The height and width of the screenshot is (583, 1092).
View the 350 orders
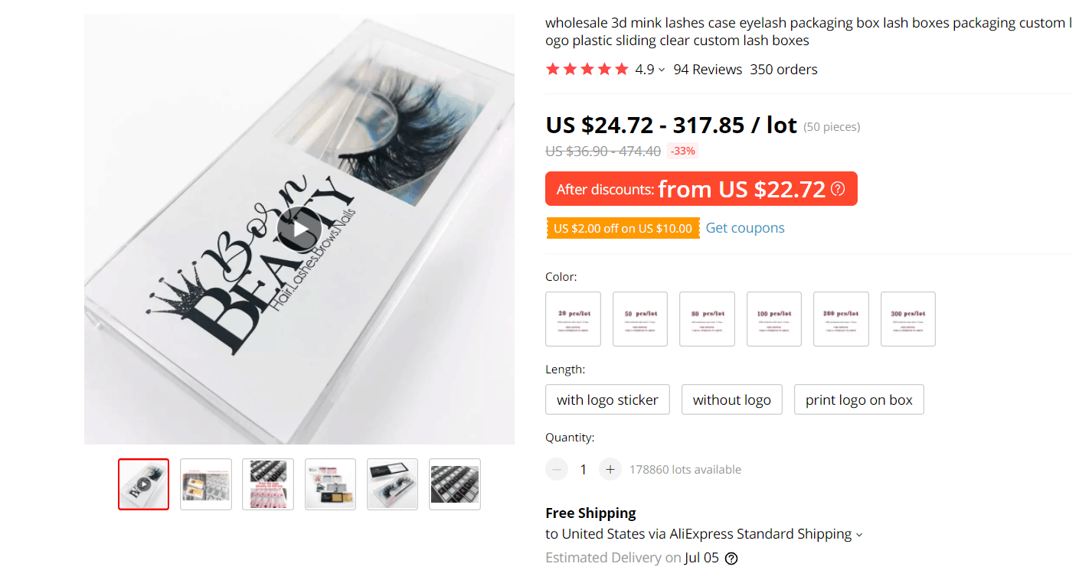[783, 69]
